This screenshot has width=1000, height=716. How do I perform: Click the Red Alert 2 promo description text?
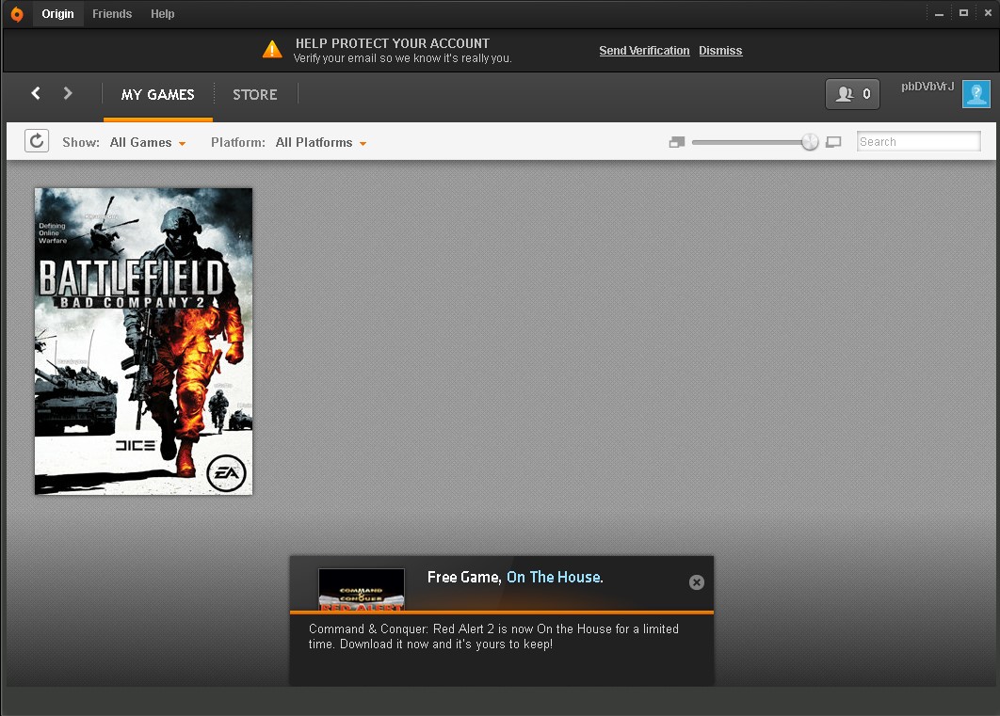(493, 636)
